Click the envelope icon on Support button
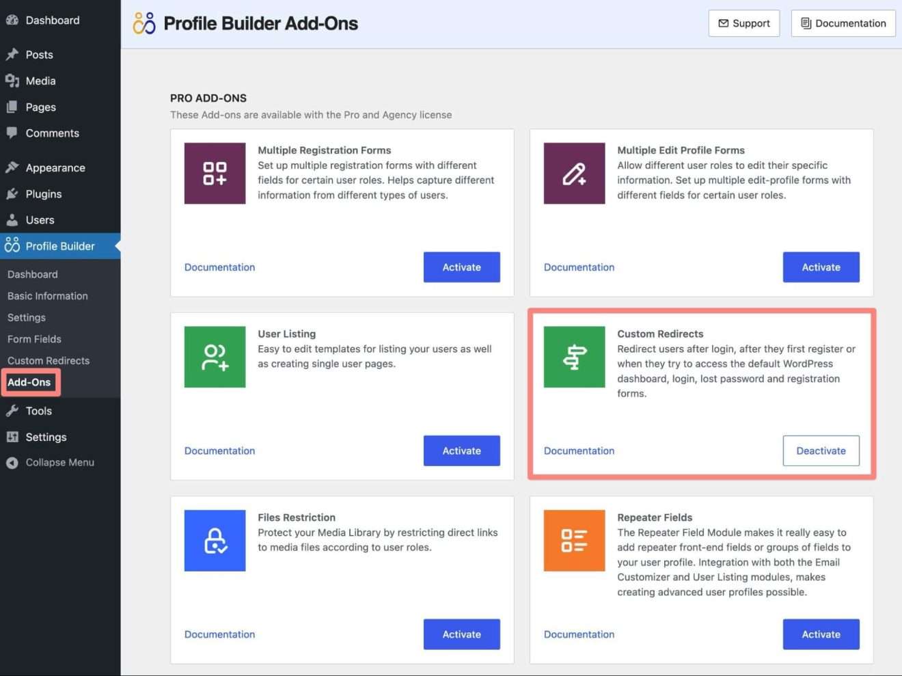Image resolution: width=902 pixels, height=676 pixels. click(723, 23)
